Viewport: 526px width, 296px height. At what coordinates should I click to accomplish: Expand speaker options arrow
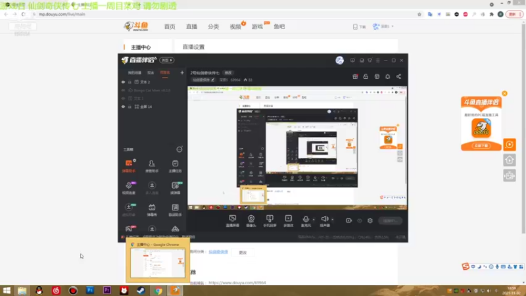[x=333, y=220]
